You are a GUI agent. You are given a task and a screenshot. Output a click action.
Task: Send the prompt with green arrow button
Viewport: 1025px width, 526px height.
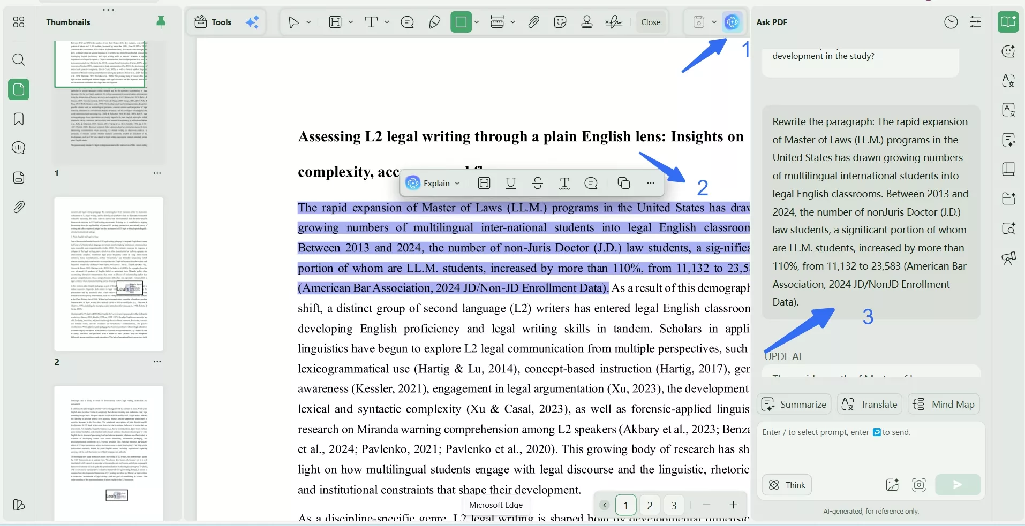[x=958, y=485]
